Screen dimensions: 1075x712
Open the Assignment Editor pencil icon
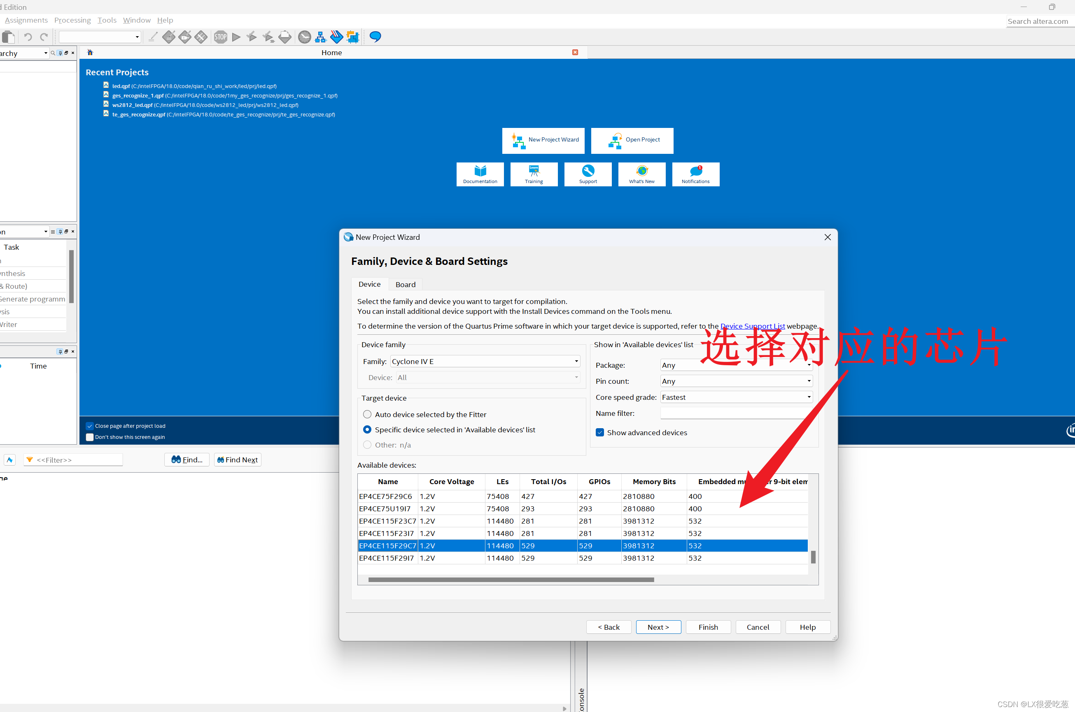click(x=153, y=37)
